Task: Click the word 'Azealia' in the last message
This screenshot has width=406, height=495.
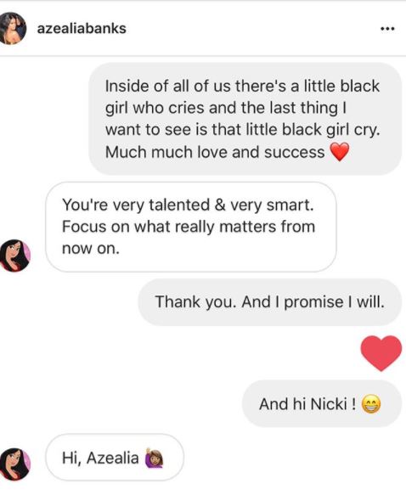Action: [112, 458]
